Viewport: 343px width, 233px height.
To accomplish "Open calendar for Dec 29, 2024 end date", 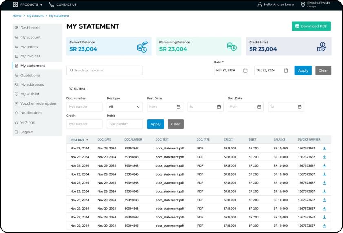I will click(285, 70).
